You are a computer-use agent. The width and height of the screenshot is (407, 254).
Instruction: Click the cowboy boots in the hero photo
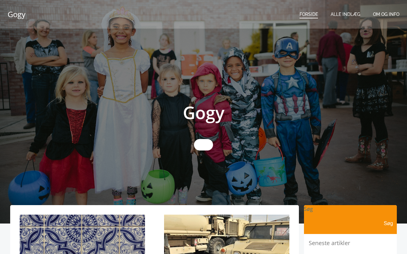point(369,153)
